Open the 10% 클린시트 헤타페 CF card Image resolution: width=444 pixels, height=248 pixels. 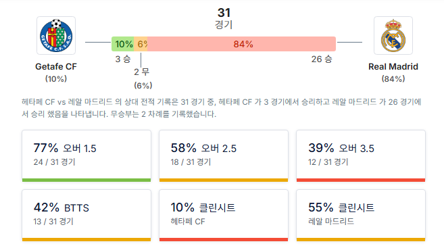pos(224,216)
